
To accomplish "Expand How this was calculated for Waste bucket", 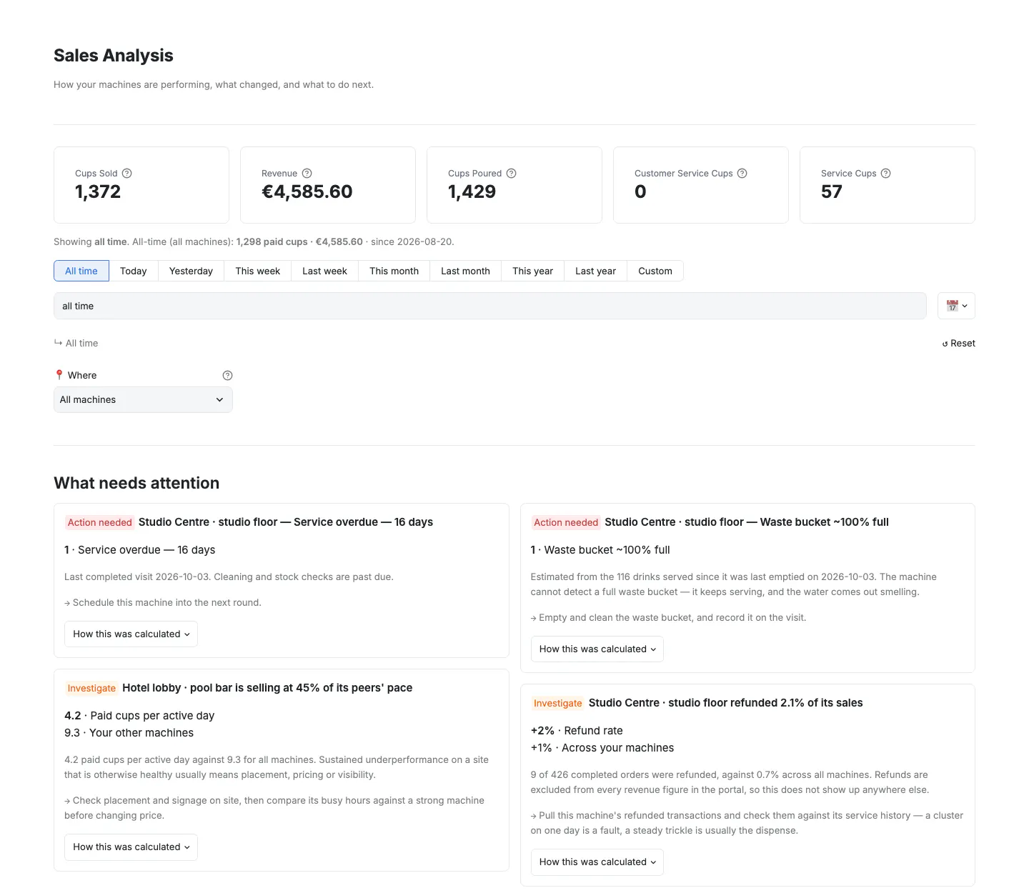I will (x=597, y=649).
